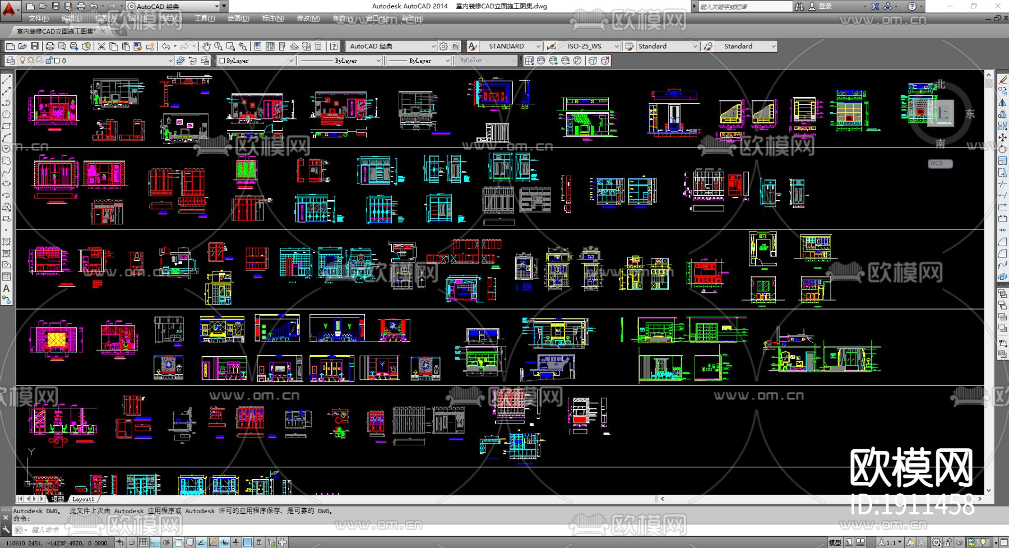Open the Layer Properties Manager icon

(x=10, y=61)
